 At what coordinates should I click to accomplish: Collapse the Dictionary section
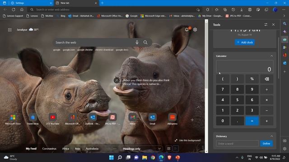(271, 136)
